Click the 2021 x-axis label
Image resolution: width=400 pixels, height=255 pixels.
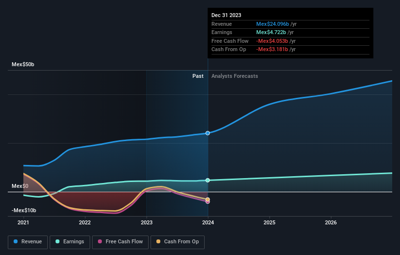point(23,223)
